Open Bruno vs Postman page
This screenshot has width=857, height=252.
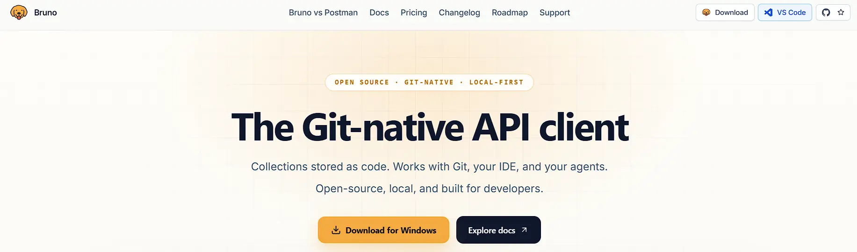[323, 13]
